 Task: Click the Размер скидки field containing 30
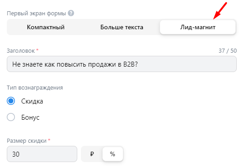(x=42, y=154)
